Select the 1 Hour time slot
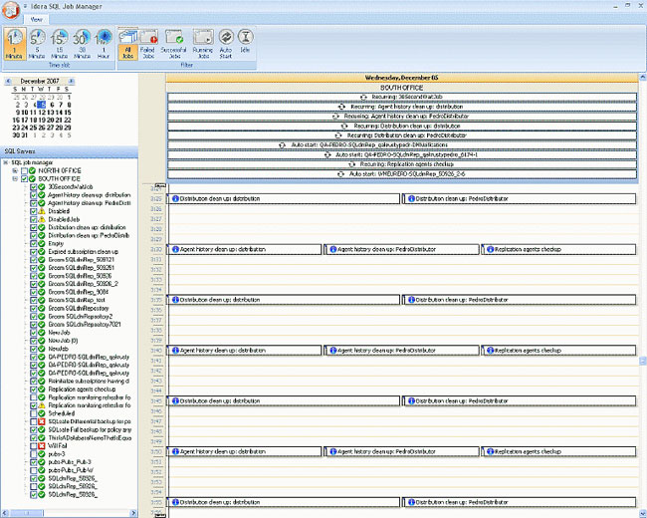This screenshot has height=518, width=647. [x=104, y=44]
